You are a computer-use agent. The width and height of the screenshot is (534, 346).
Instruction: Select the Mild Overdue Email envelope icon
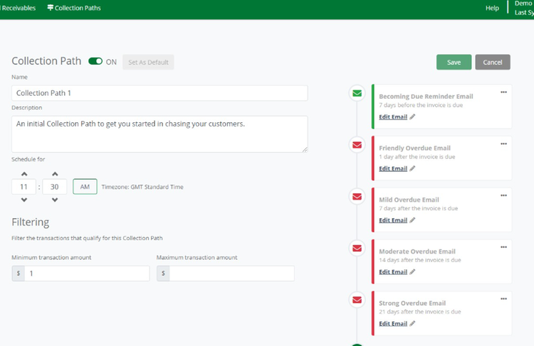(x=357, y=197)
